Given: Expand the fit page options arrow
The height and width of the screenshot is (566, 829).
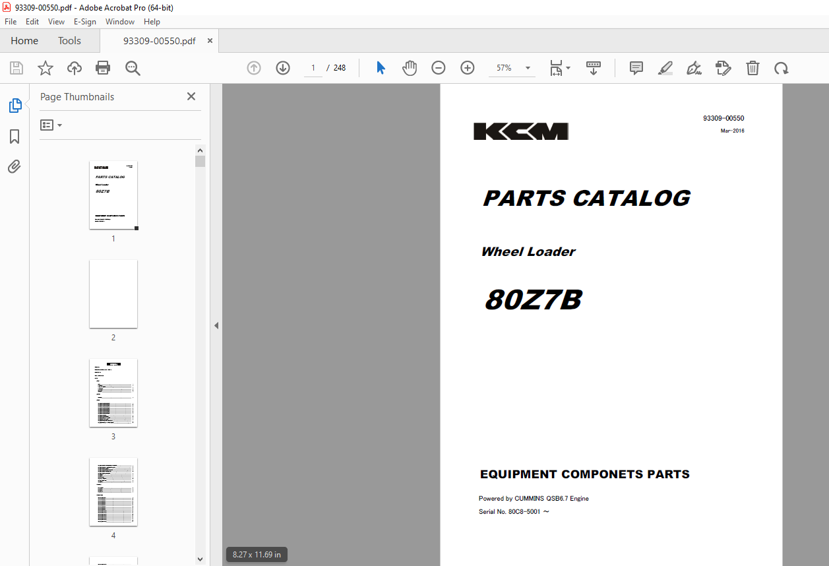Looking at the screenshot, I should (x=568, y=68).
